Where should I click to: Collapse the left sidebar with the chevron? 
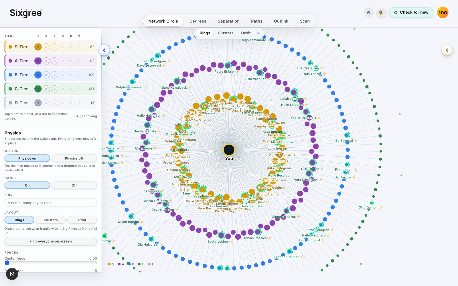[104, 50]
